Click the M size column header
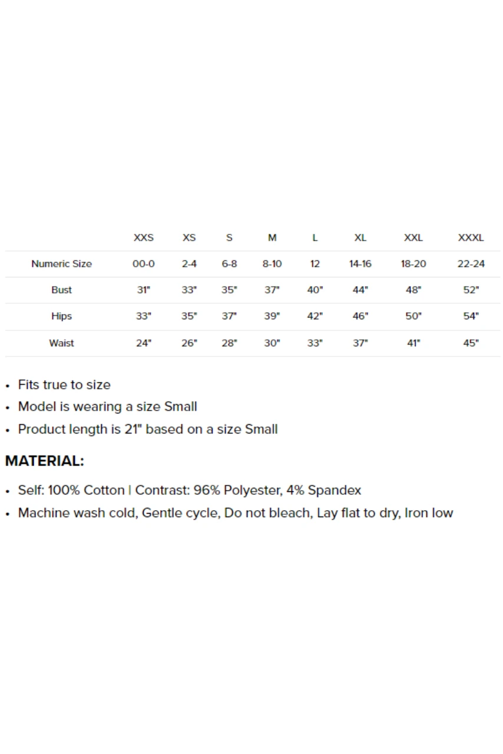Screen dimensions: 503x754 (272, 238)
